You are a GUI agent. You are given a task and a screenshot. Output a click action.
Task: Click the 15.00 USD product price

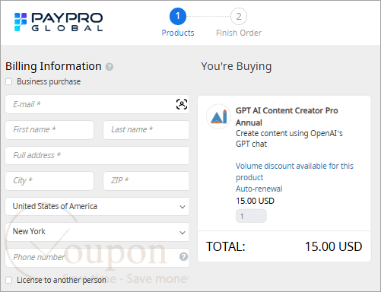(x=255, y=201)
